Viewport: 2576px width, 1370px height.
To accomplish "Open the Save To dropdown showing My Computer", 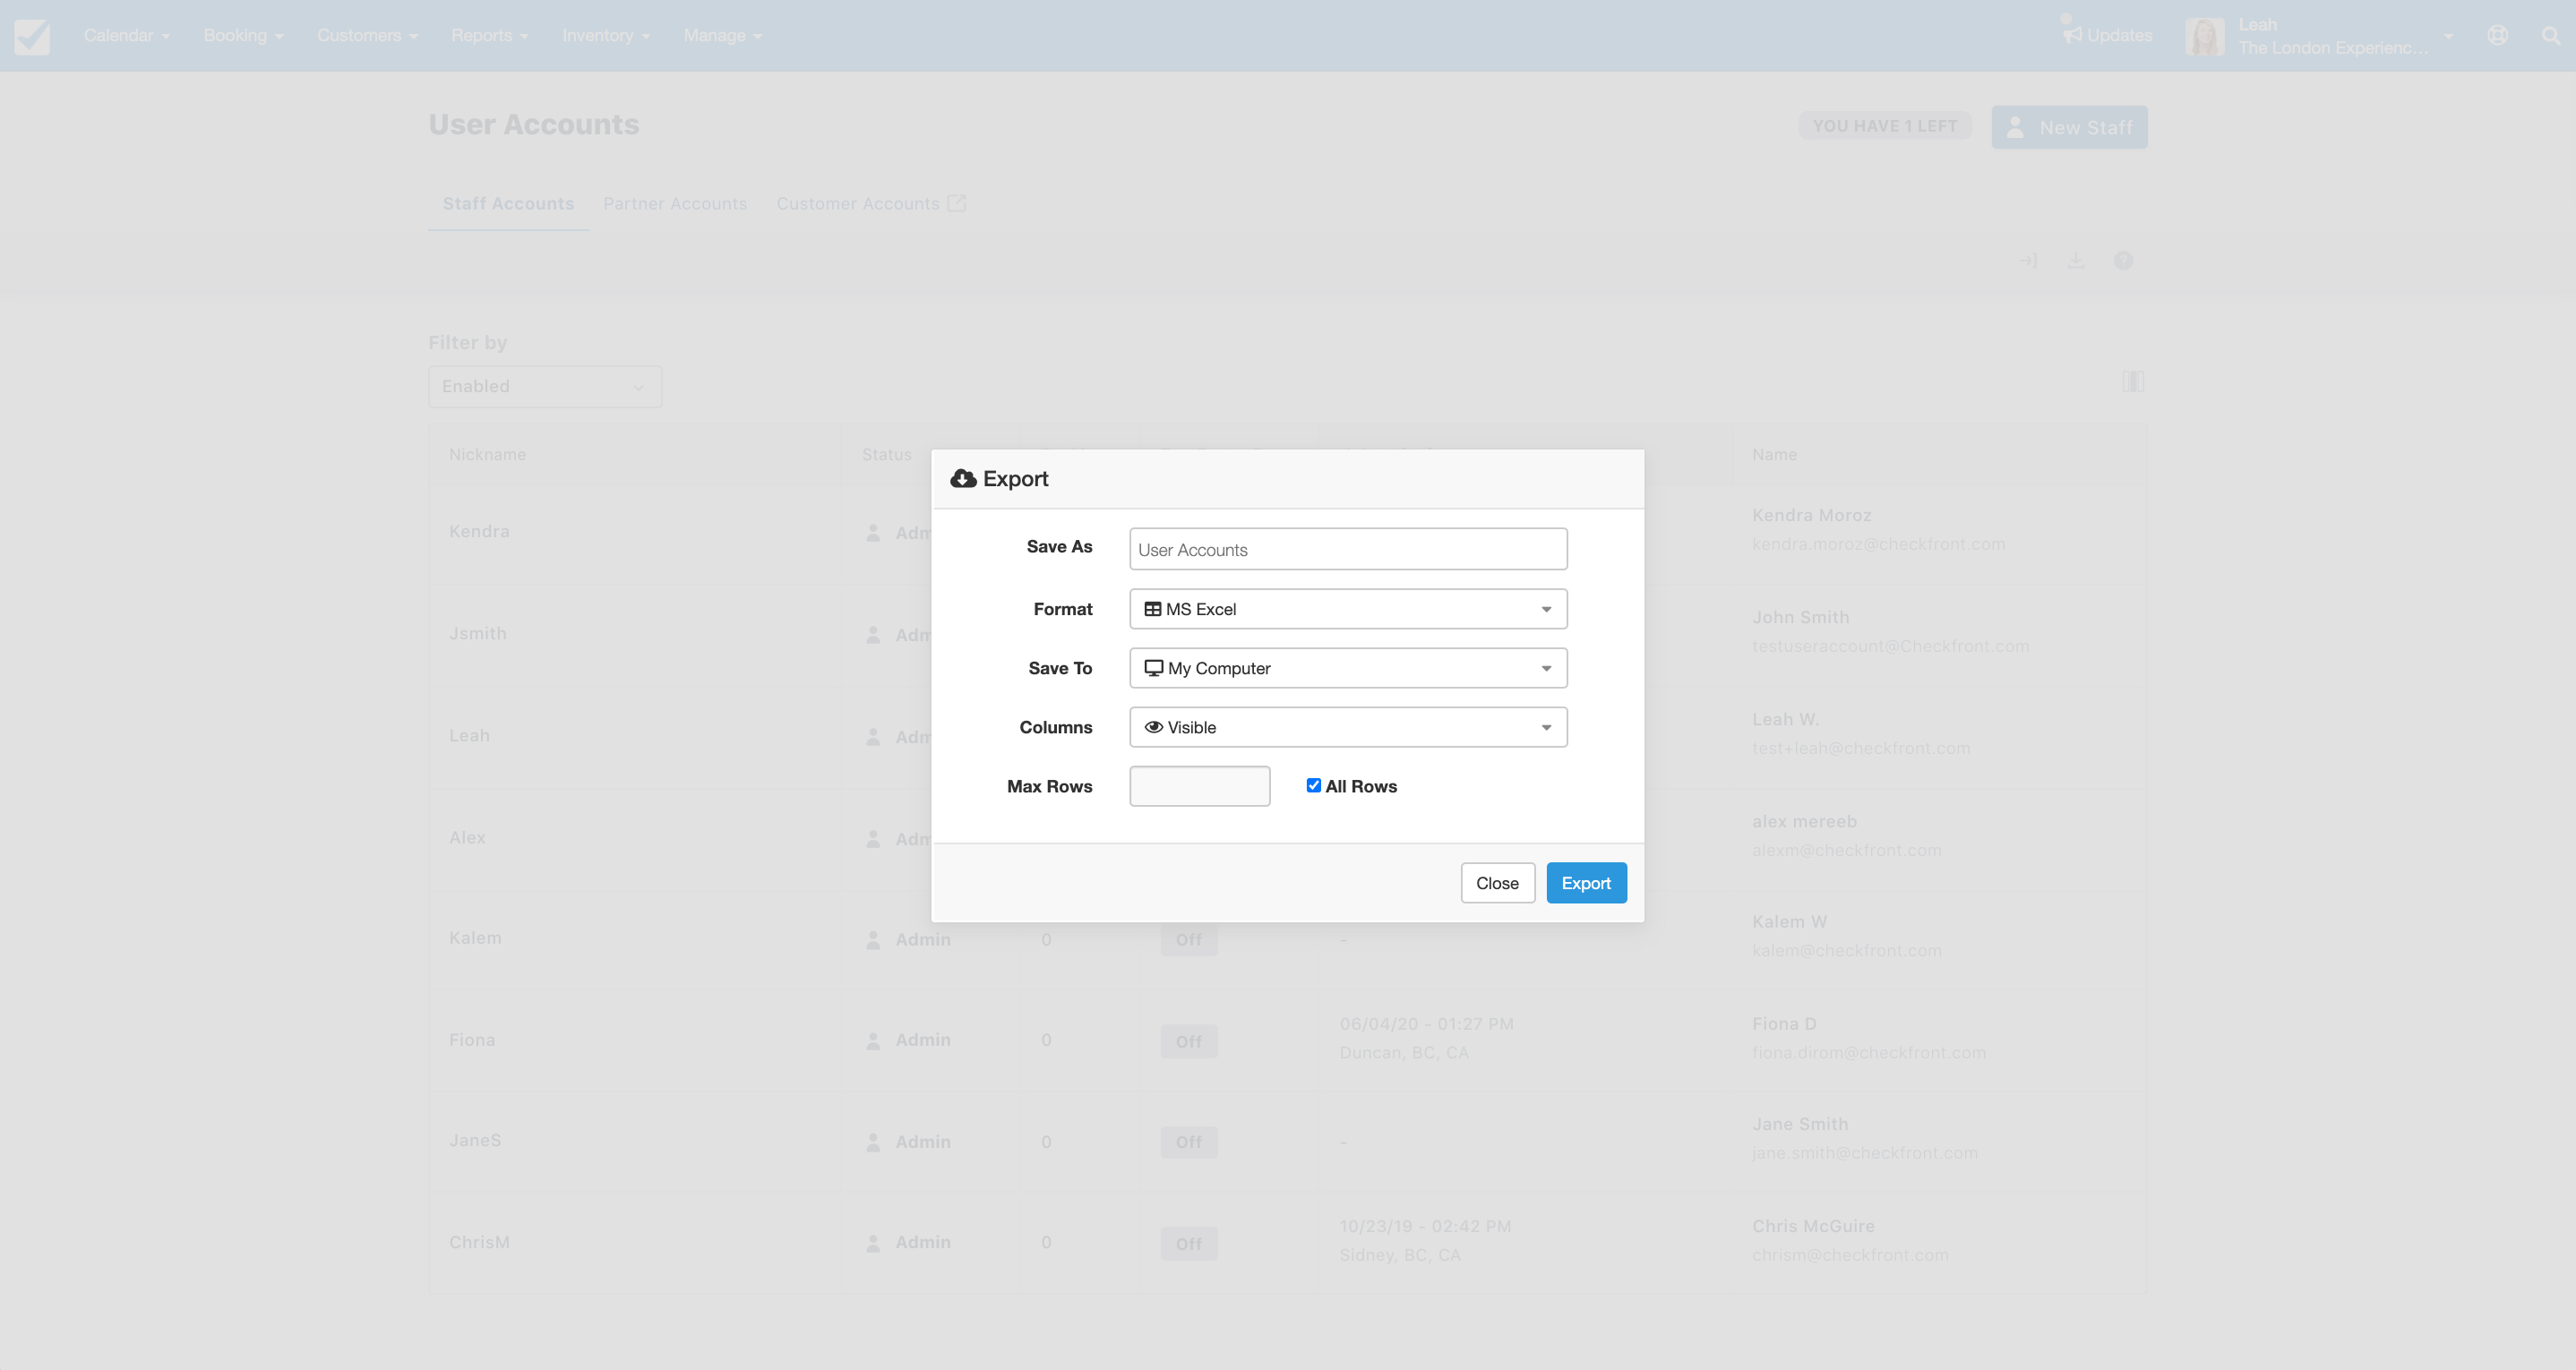I will [x=1348, y=668].
